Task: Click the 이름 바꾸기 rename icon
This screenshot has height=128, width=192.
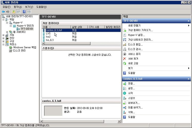Action: pyautogui.click(x=125, y=108)
